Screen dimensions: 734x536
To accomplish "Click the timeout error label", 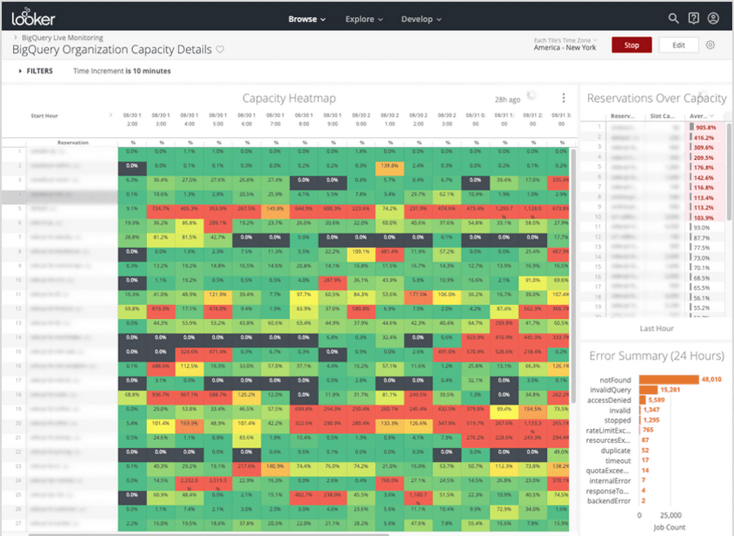I will point(618,461).
